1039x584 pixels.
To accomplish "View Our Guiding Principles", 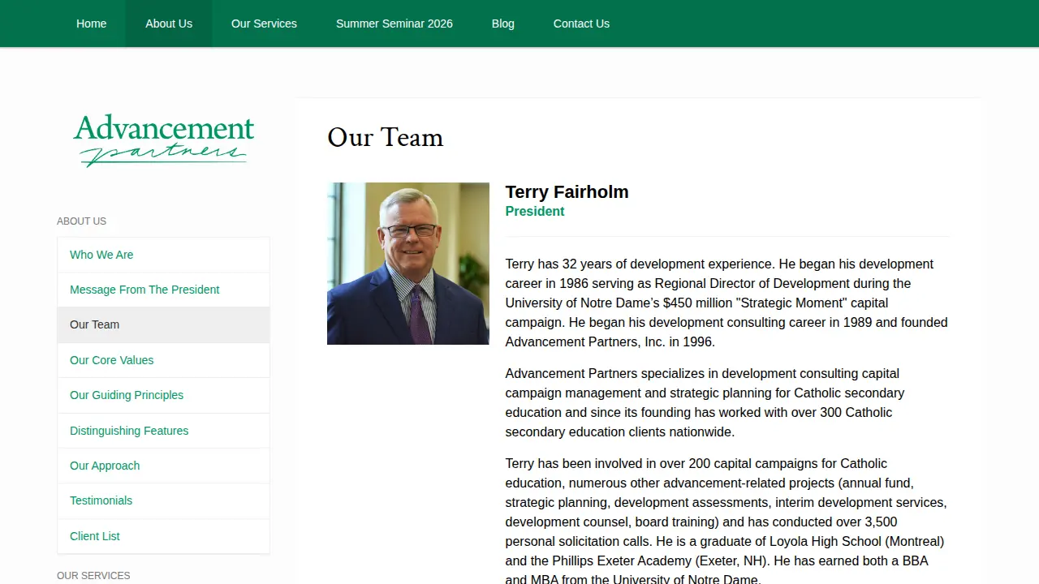I will [x=163, y=395].
